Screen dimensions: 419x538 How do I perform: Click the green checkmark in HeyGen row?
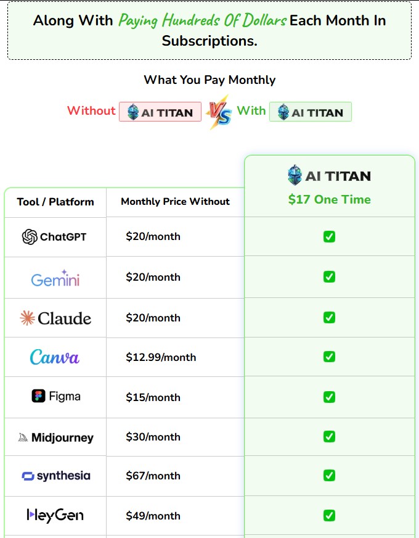pyautogui.click(x=329, y=515)
